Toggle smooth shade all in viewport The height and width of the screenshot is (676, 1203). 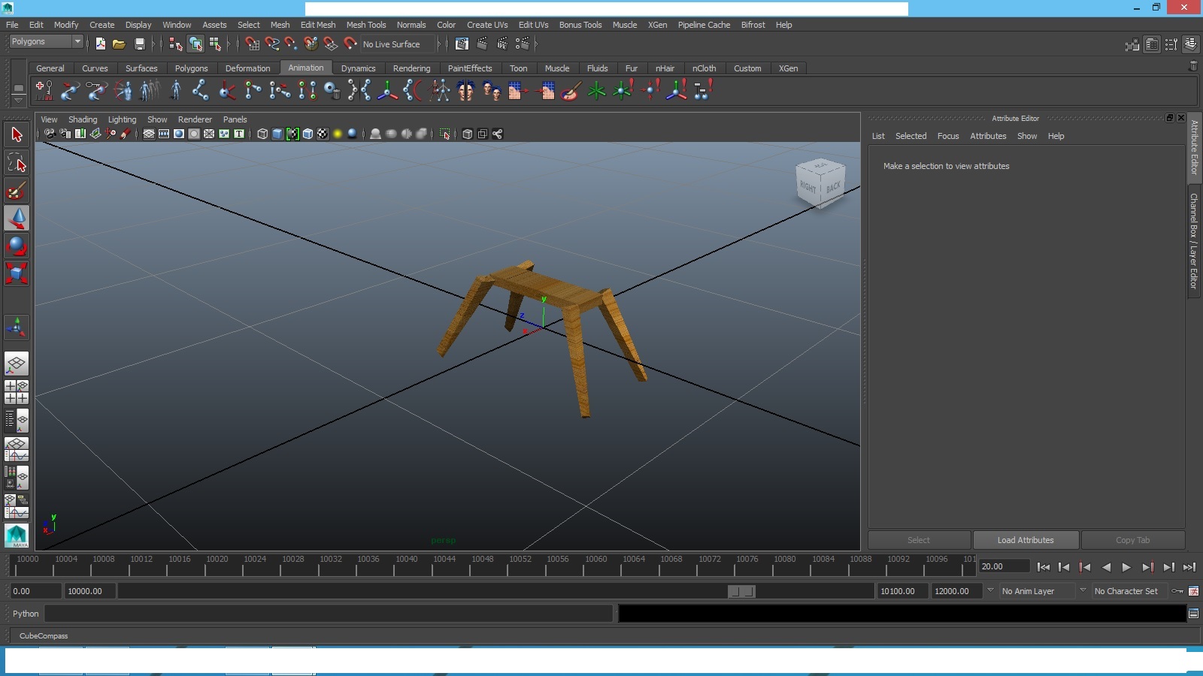(x=277, y=134)
